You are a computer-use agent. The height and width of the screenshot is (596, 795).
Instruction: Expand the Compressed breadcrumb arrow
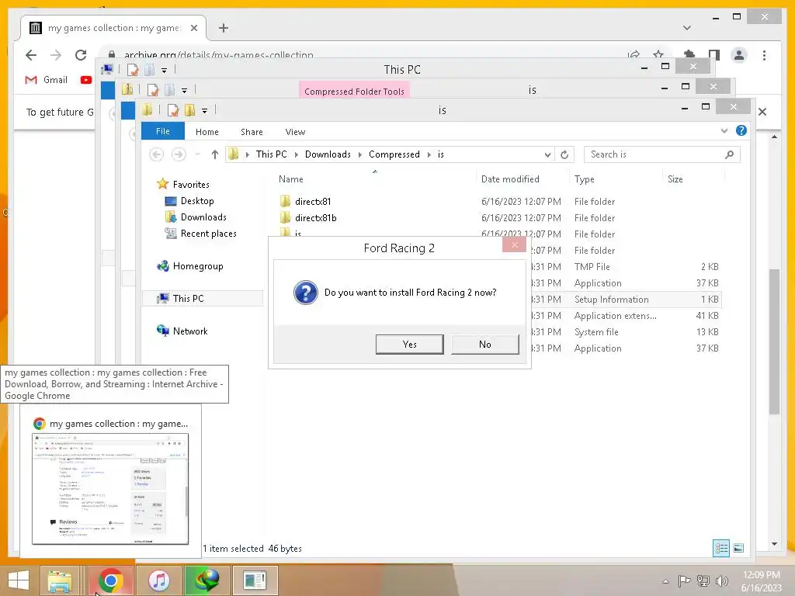[x=429, y=154]
